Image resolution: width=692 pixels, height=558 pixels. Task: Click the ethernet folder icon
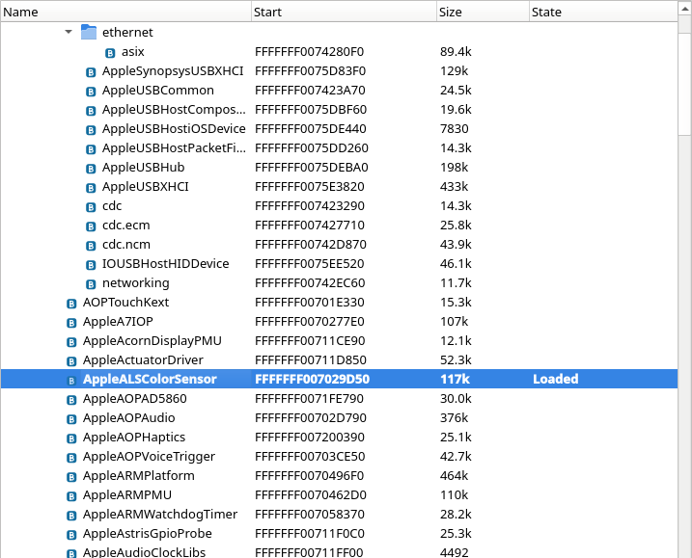[x=89, y=32]
